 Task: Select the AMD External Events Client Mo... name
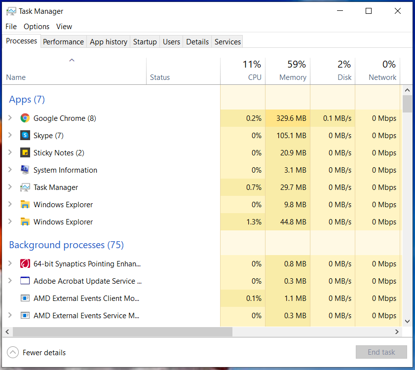[x=86, y=298]
